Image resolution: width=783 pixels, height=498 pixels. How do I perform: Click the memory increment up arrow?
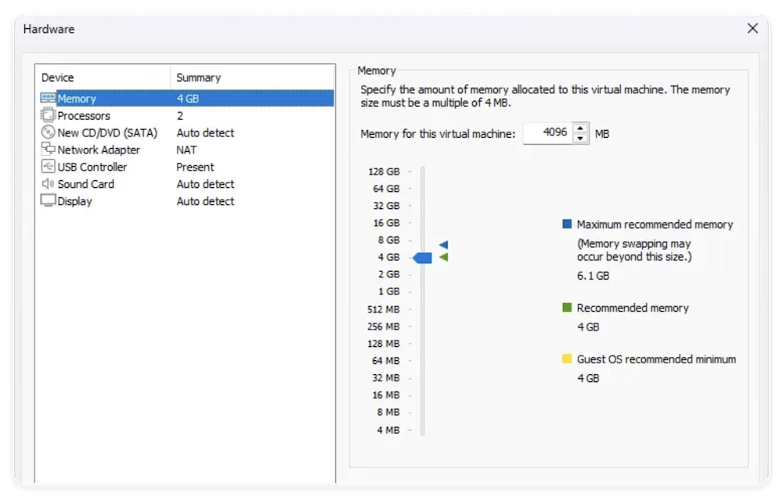(x=579, y=129)
